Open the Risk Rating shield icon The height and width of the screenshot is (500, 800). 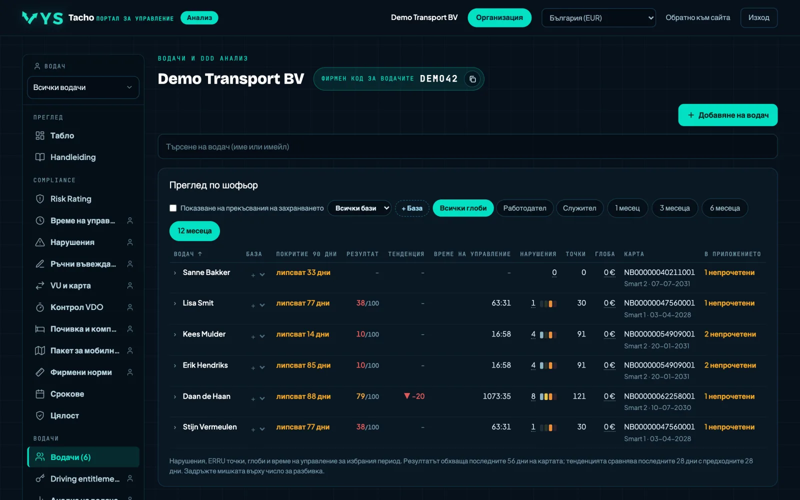(x=40, y=199)
